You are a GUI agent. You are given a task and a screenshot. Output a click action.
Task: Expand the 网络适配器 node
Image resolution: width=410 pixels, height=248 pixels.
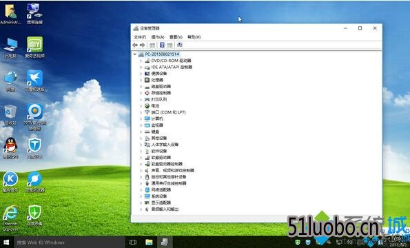coord(141,189)
